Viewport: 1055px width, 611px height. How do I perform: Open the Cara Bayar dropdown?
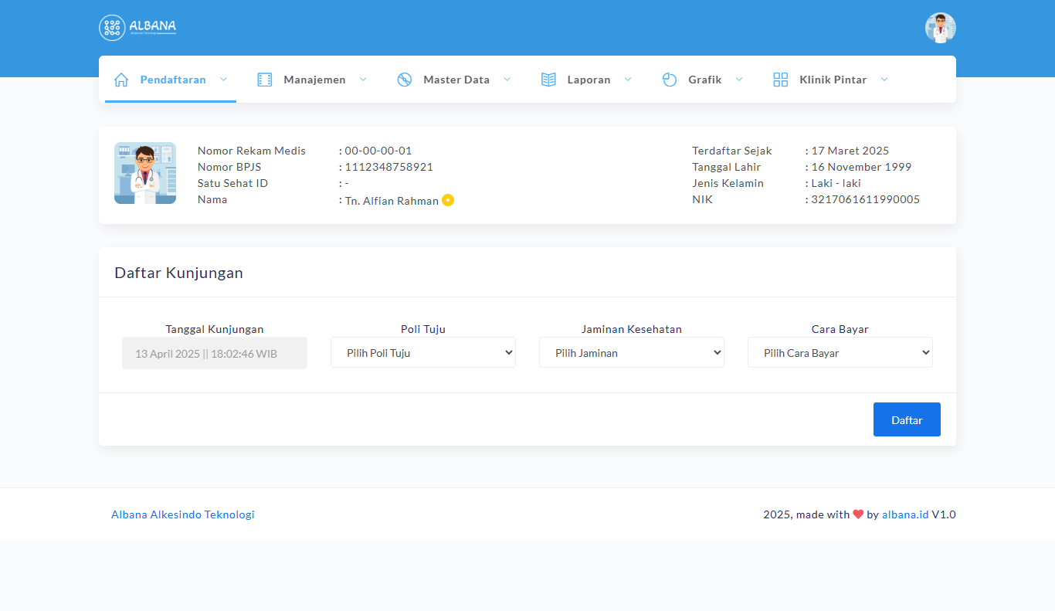840,352
